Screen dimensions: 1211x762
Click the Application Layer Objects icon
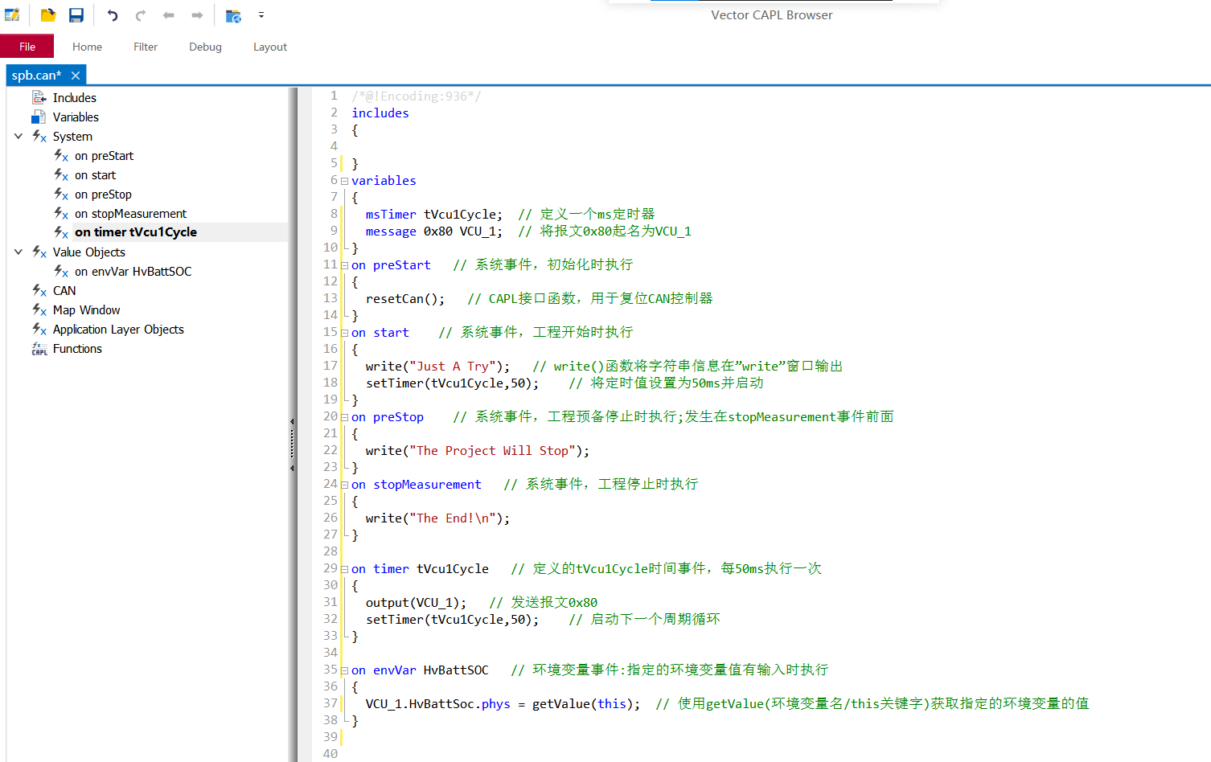pos(39,329)
